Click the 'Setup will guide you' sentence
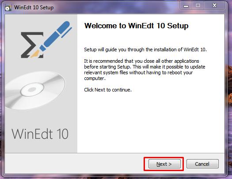232x179 pixels. 145,50
